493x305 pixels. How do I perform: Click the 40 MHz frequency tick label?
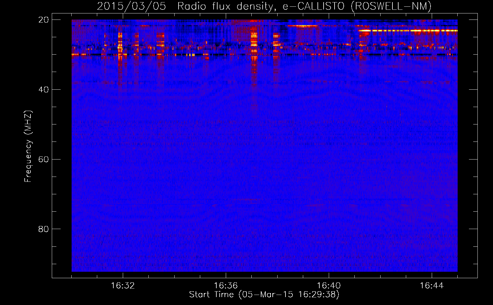click(44, 90)
